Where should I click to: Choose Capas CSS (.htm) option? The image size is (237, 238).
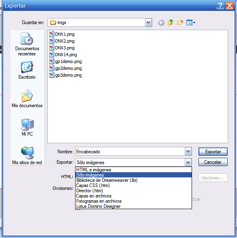pos(133,185)
